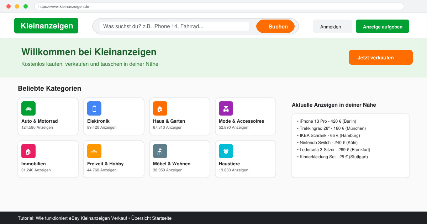This screenshot has height=224, width=427.
Task: Open the Möbel & Wohnen category title
Action: click(x=172, y=164)
